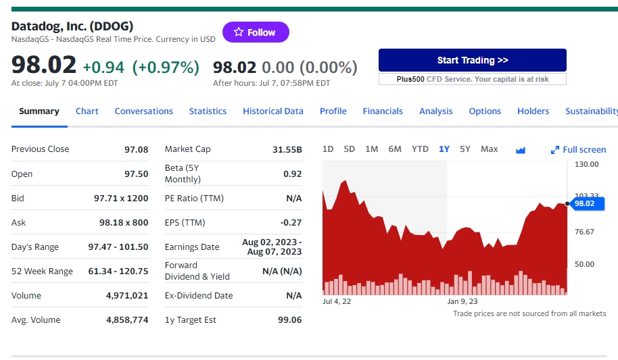618x360 pixels.
Task: Open the Holders tab
Action: click(533, 111)
